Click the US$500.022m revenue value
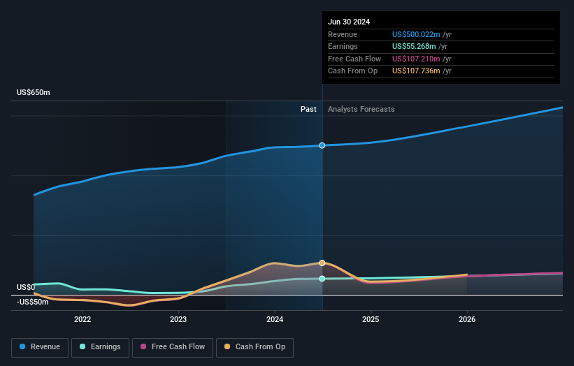574x366 pixels. tap(416, 34)
